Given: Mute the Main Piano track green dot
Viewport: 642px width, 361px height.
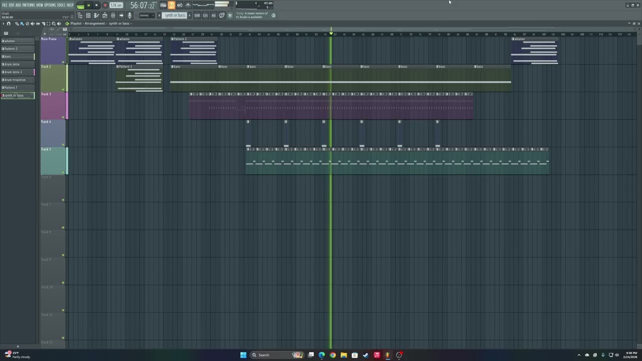Looking at the screenshot, I should click(63, 62).
